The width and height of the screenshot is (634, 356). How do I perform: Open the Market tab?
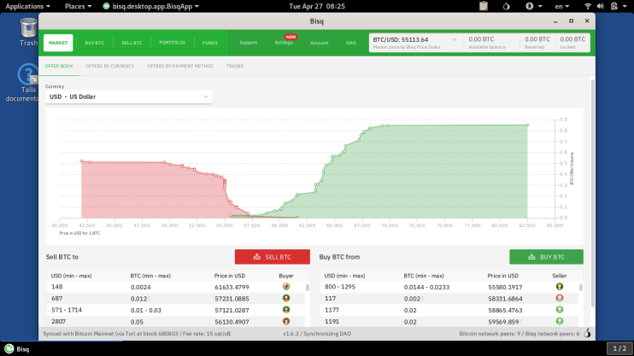(58, 43)
